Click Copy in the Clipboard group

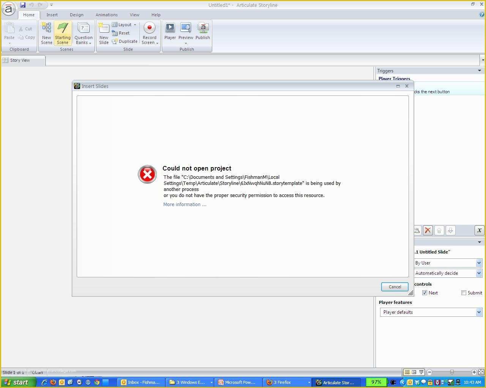(27, 37)
